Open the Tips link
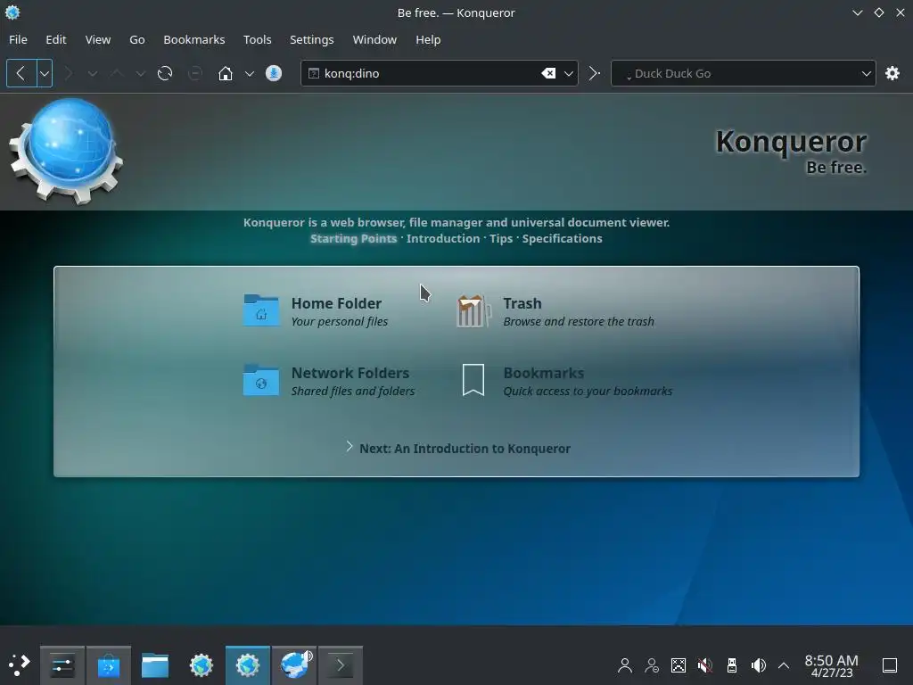The width and height of the screenshot is (913, 685). [x=501, y=238]
